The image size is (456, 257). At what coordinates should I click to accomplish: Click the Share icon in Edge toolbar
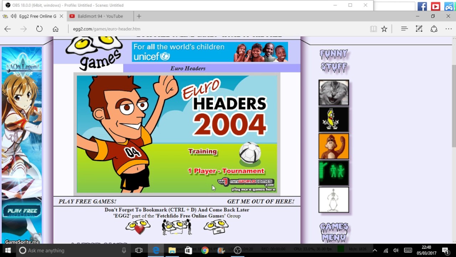(x=434, y=29)
